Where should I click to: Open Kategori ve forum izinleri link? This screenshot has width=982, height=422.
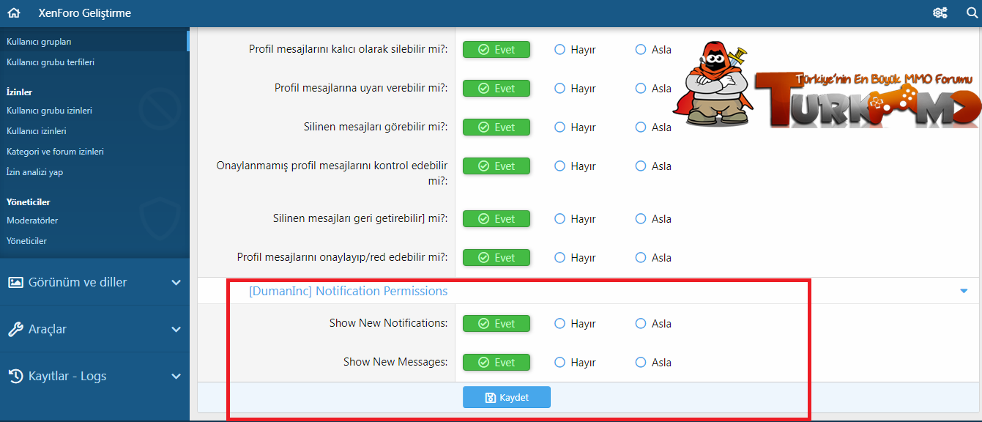pyautogui.click(x=55, y=152)
